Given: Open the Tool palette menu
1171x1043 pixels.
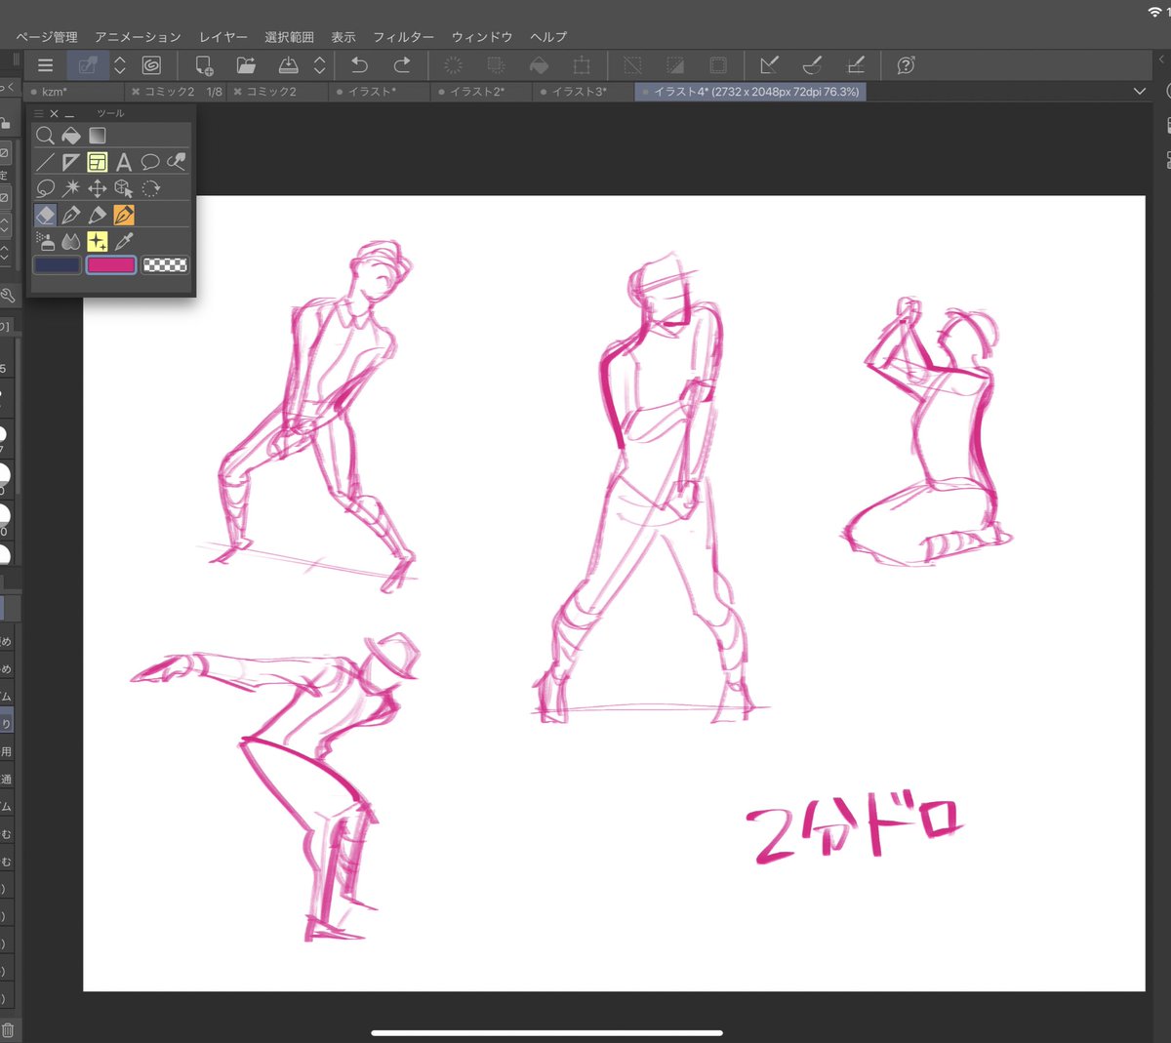Looking at the screenshot, I should click(39, 113).
